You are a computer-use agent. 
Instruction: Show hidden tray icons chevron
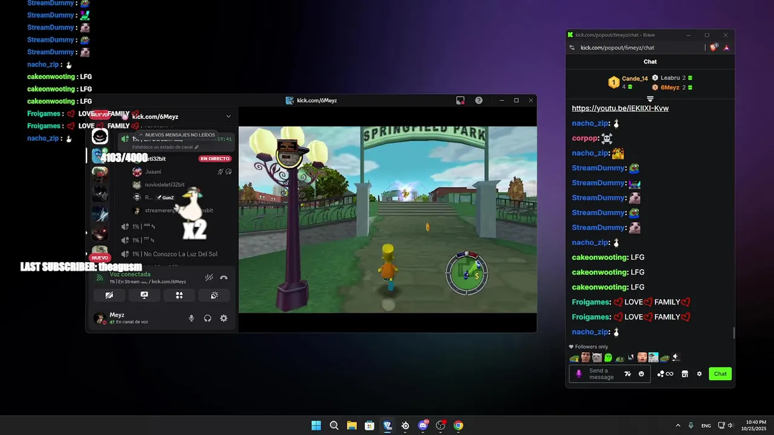click(x=678, y=425)
